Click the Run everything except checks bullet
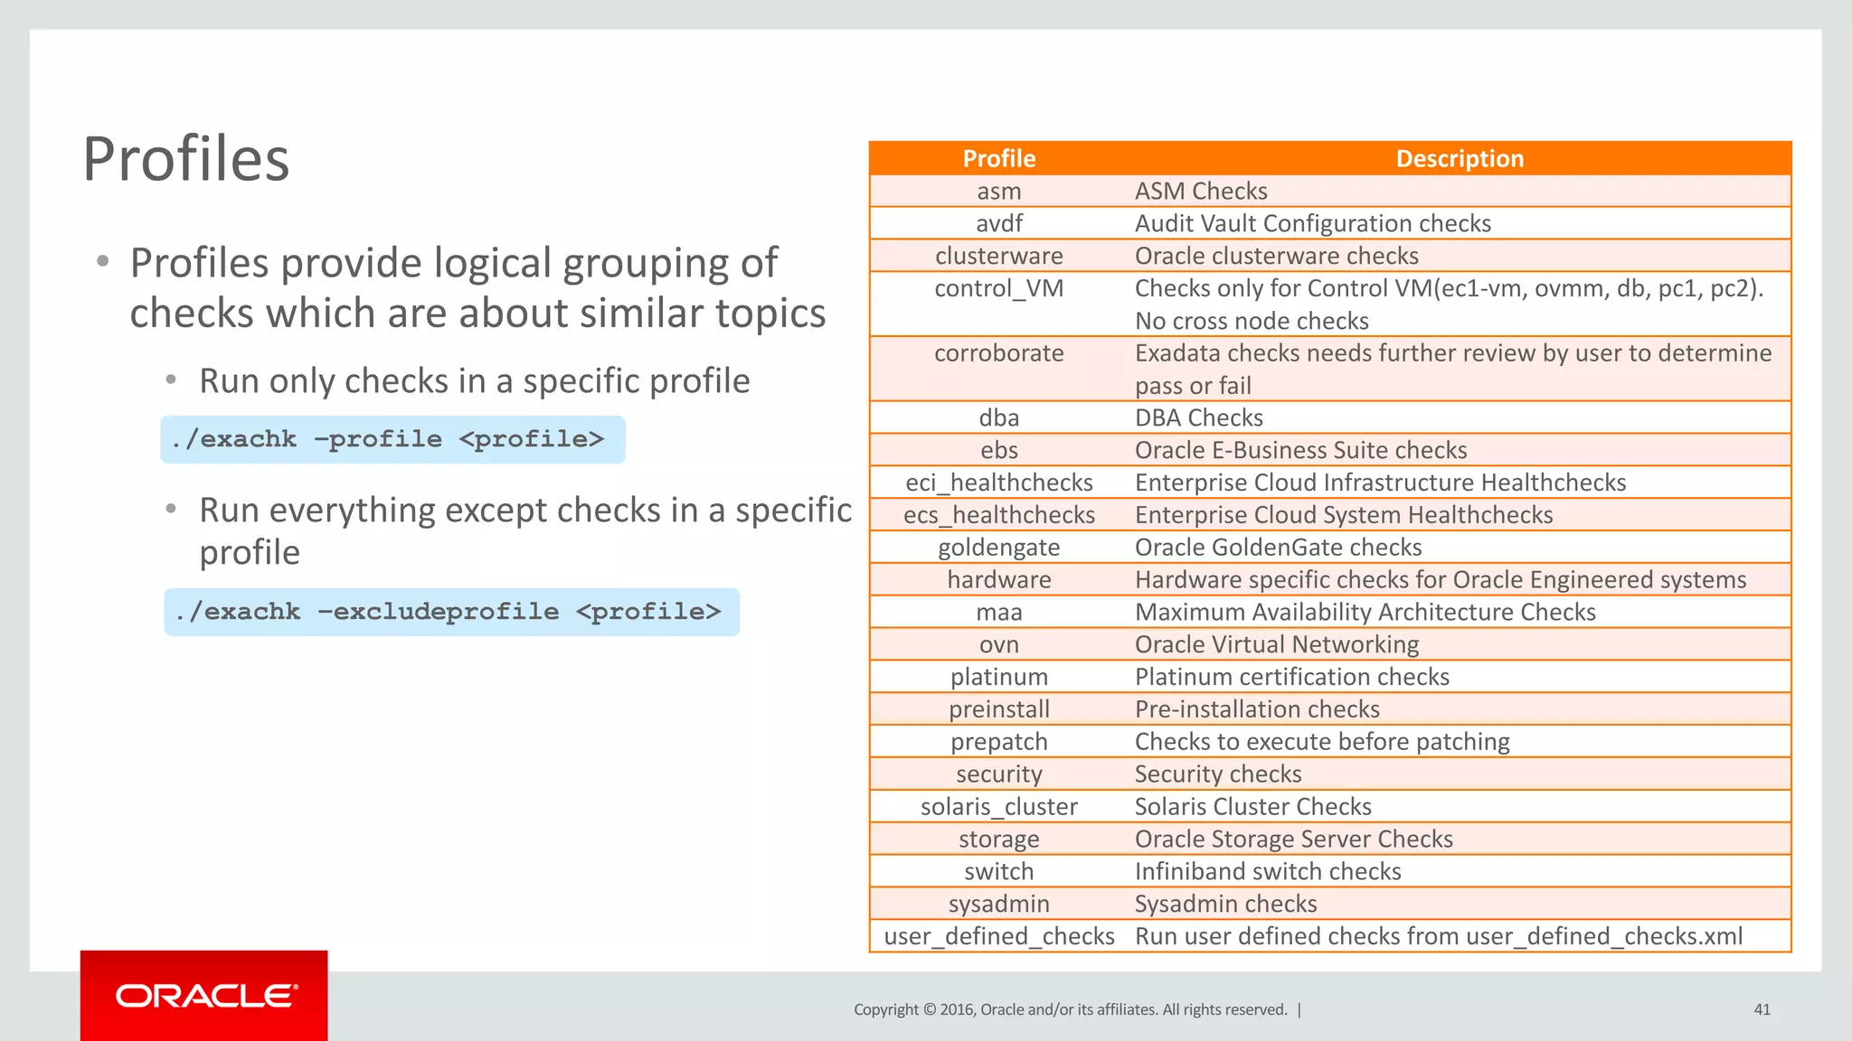1852x1041 pixels. tap(525, 531)
